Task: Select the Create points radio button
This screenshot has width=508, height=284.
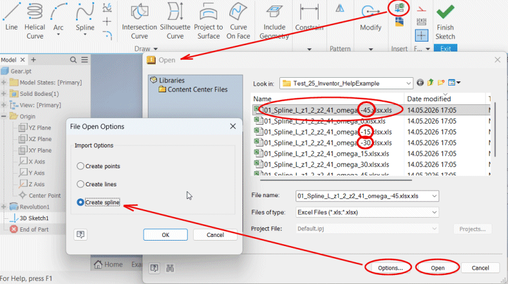Action: pos(80,166)
